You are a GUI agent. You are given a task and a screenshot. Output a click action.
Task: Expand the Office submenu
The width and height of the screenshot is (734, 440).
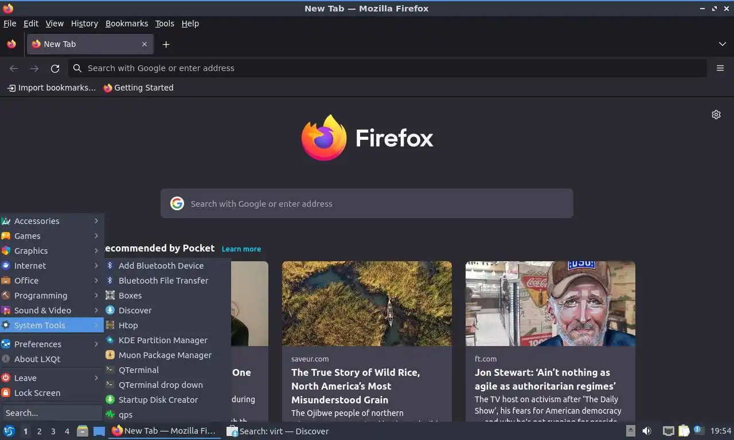(x=52, y=281)
